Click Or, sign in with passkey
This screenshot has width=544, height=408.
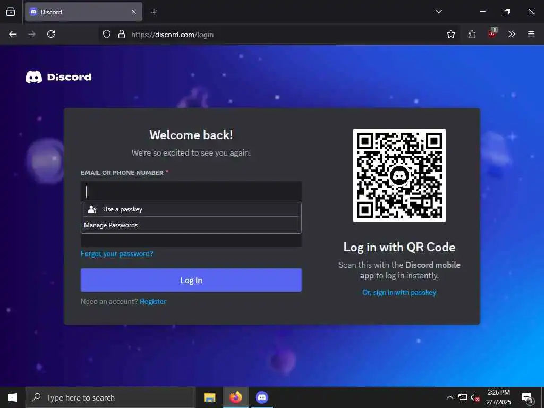(399, 293)
